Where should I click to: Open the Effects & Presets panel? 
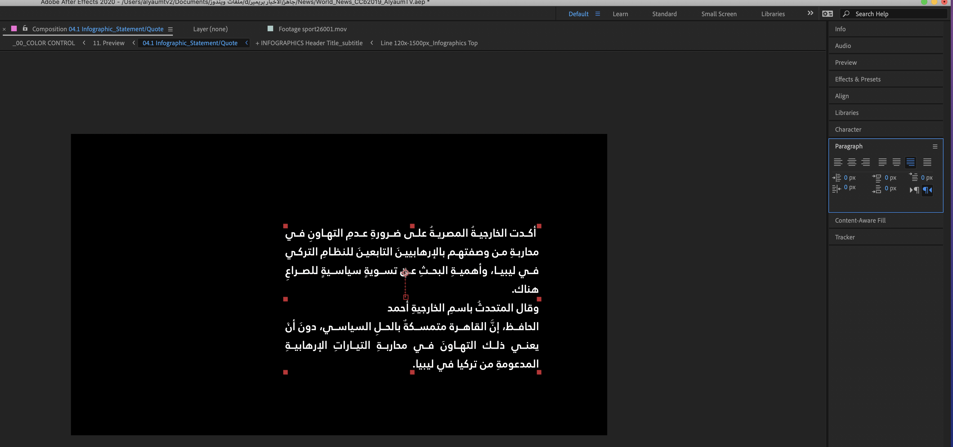point(857,79)
